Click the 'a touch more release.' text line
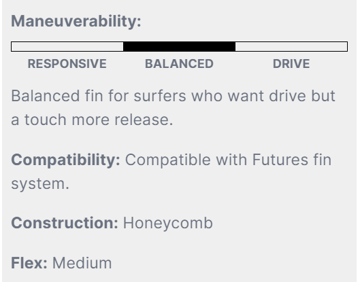 tap(92, 120)
